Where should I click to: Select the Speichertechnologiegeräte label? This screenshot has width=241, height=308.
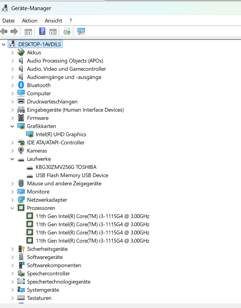click(59, 282)
